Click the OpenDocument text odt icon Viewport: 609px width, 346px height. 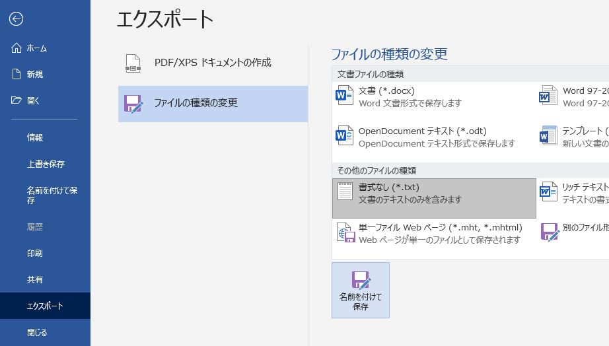click(x=344, y=135)
